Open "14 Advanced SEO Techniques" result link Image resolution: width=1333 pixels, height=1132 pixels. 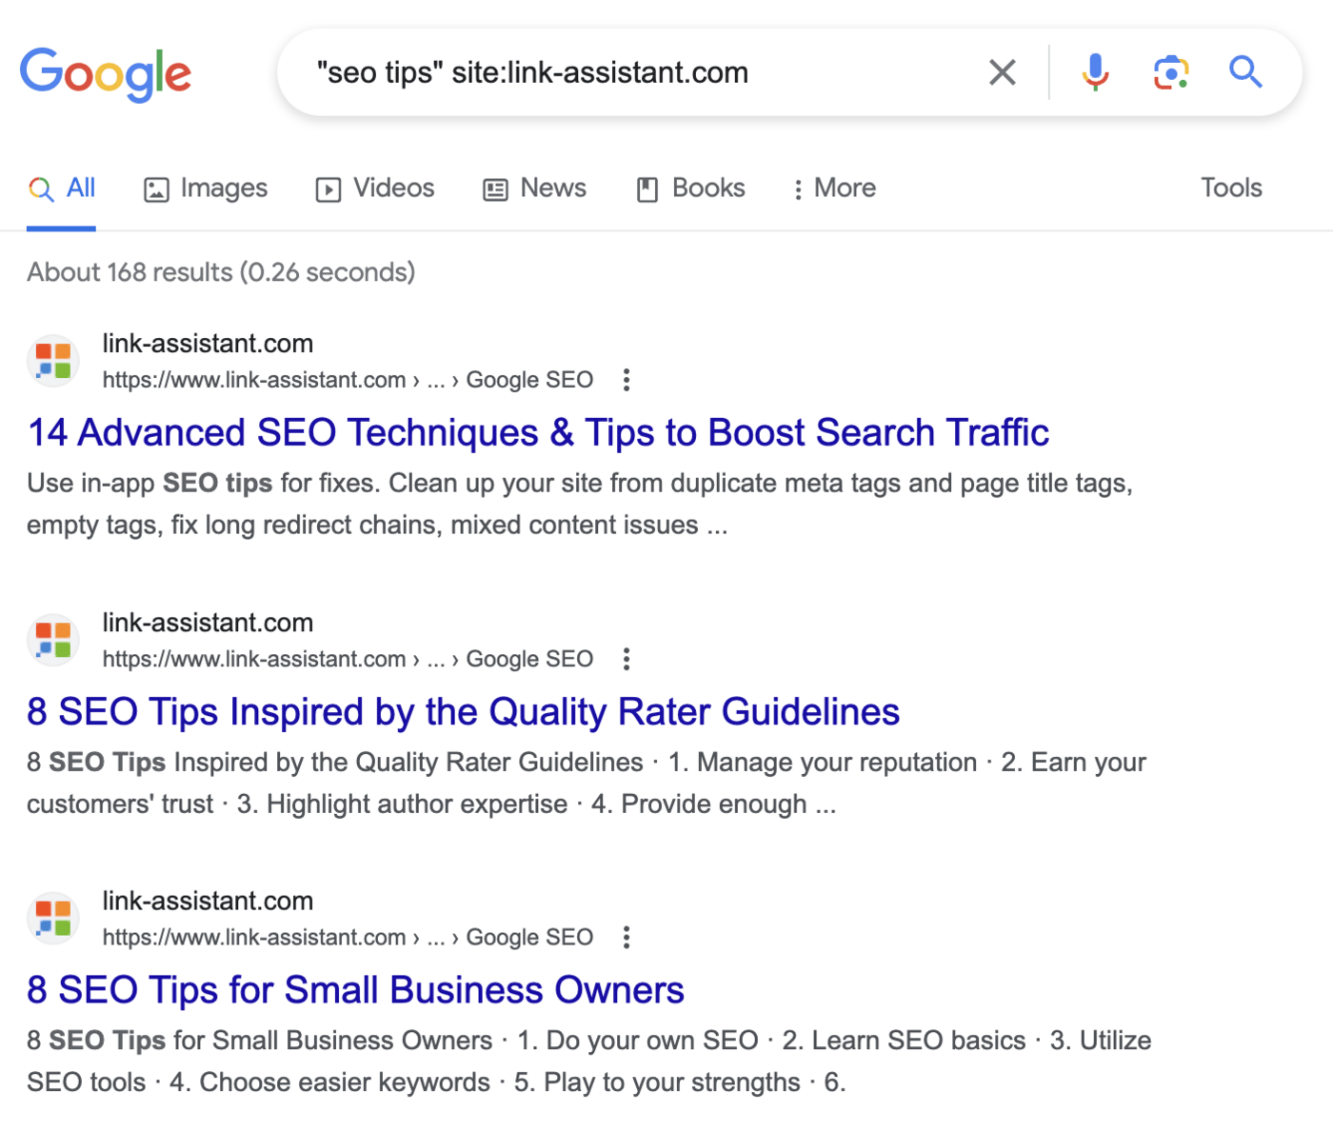tap(538, 433)
